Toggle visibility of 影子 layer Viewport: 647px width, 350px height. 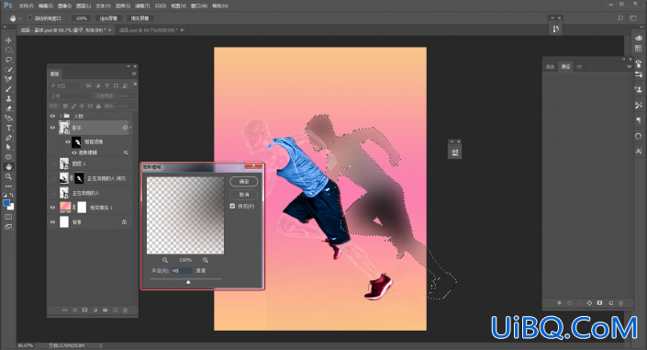[x=52, y=128]
